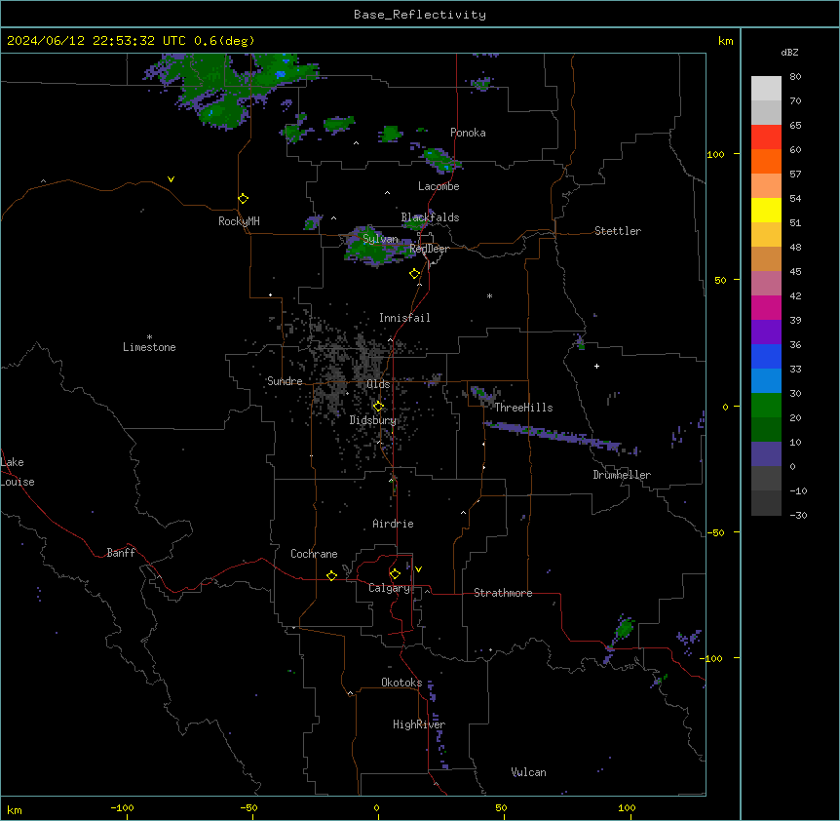Click the Strathmore label
This screenshot has height=821, width=840.
[503, 593]
